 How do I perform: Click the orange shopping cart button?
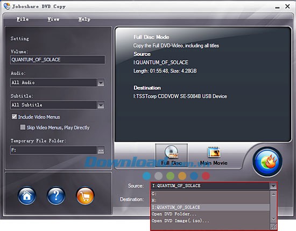click(85, 196)
